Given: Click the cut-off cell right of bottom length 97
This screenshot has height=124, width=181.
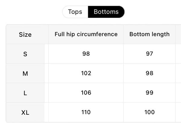Looking at the screenshot, I should click(178, 54).
